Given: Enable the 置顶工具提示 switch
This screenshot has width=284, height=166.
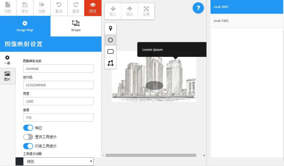Looking at the screenshot, I should pos(28,137).
